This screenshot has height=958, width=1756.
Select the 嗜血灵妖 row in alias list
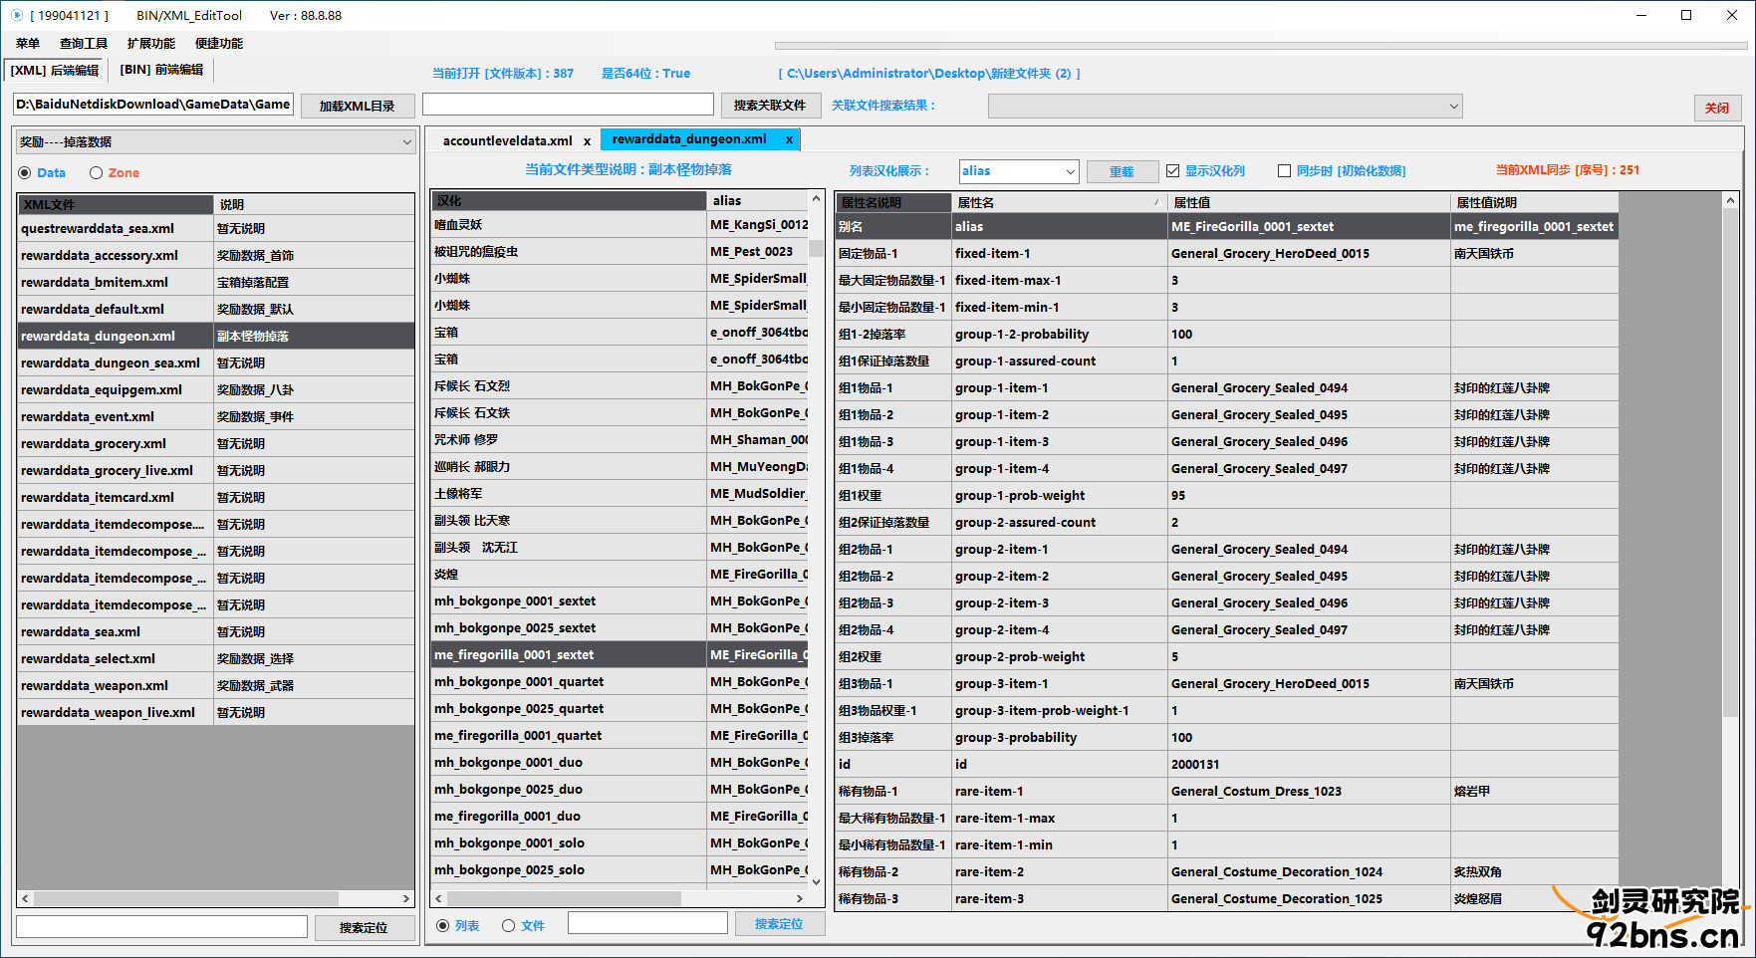[x=620, y=224]
